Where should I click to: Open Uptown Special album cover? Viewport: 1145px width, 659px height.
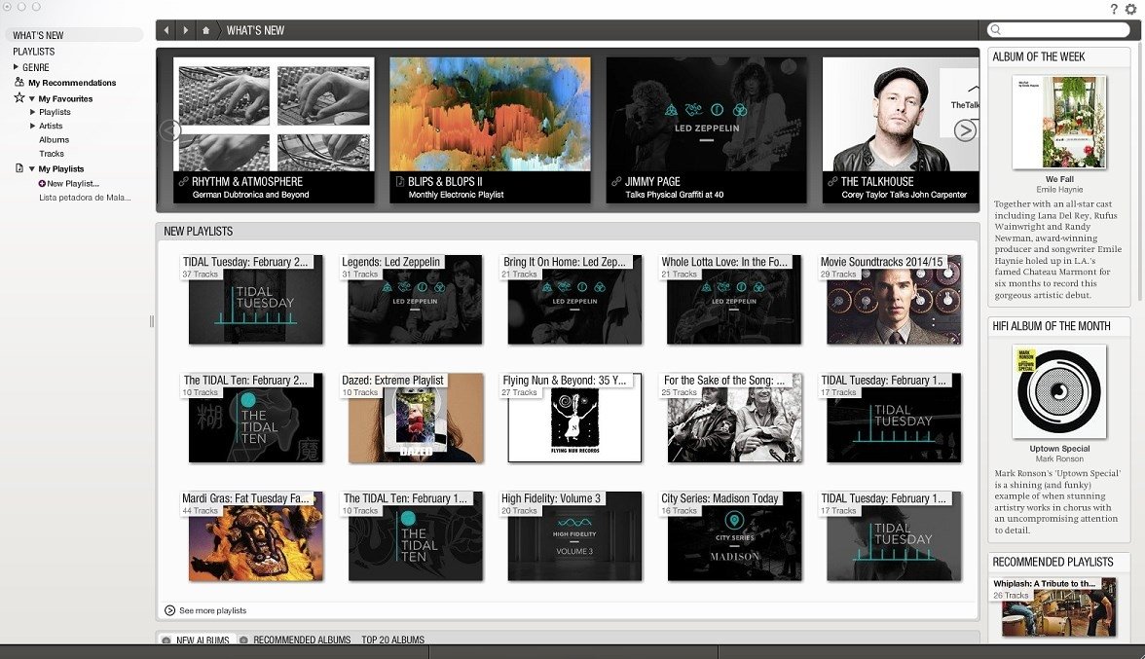coord(1059,392)
